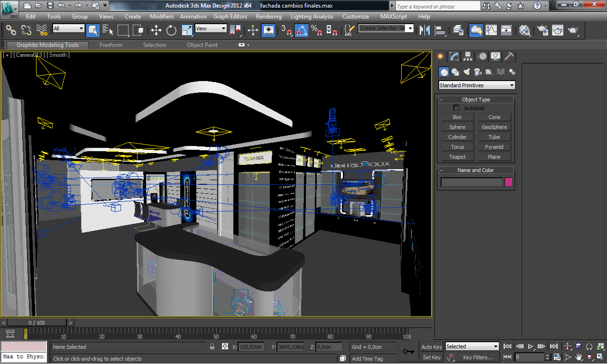Click the Teapot primitive button
This screenshot has height=364, width=607.
[x=457, y=157]
